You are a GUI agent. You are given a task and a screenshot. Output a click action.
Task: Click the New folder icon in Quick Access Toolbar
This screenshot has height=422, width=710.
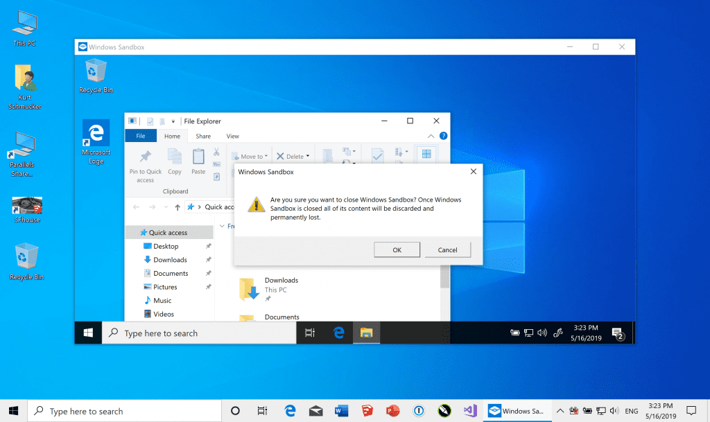pos(162,121)
